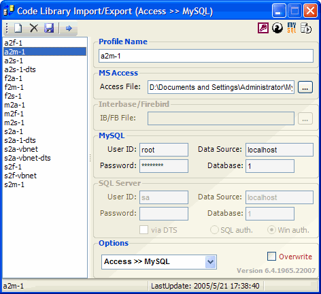Select the SQL auth. radio button
Image resolution: width=321 pixels, height=294 pixels.
click(x=214, y=230)
